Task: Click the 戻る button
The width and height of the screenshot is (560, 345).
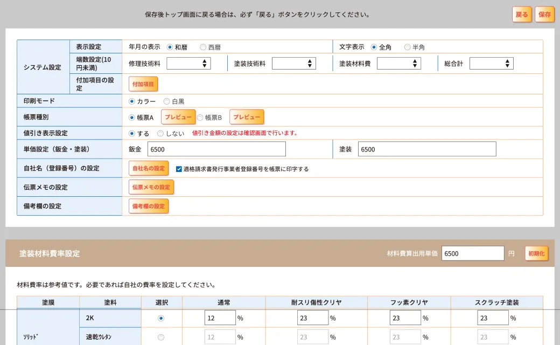Action: [522, 15]
